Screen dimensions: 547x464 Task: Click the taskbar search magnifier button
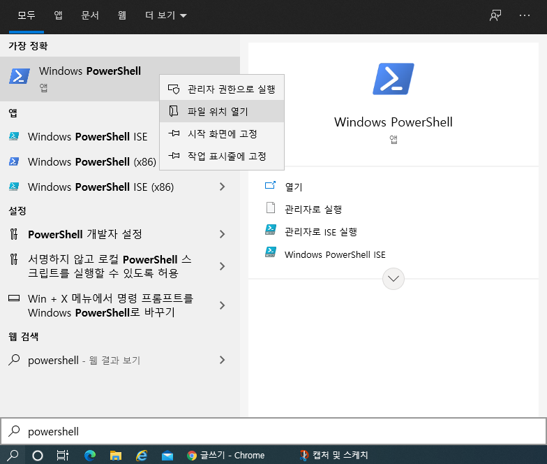coord(13,455)
